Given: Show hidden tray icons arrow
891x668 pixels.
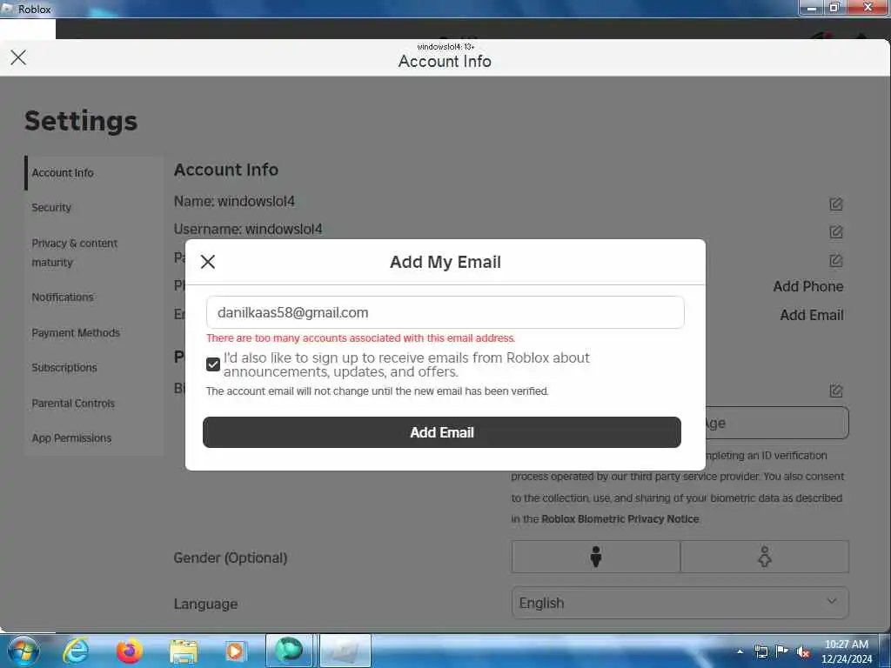Looking at the screenshot, I should point(740,651).
